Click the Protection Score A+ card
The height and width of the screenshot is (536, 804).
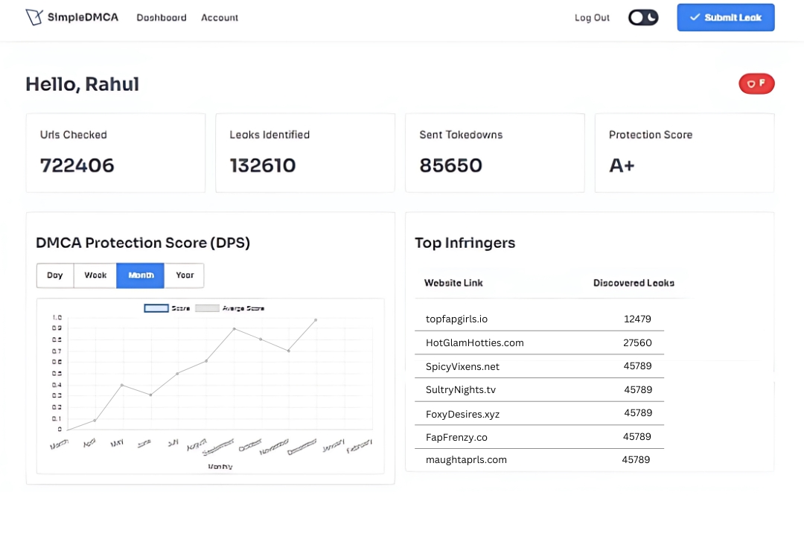click(x=684, y=153)
